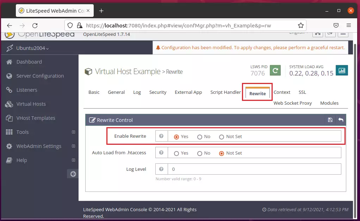Switch to the Modules tab
The width and height of the screenshot is (360, 221).
pyautogui.click(x=329, y=103)
